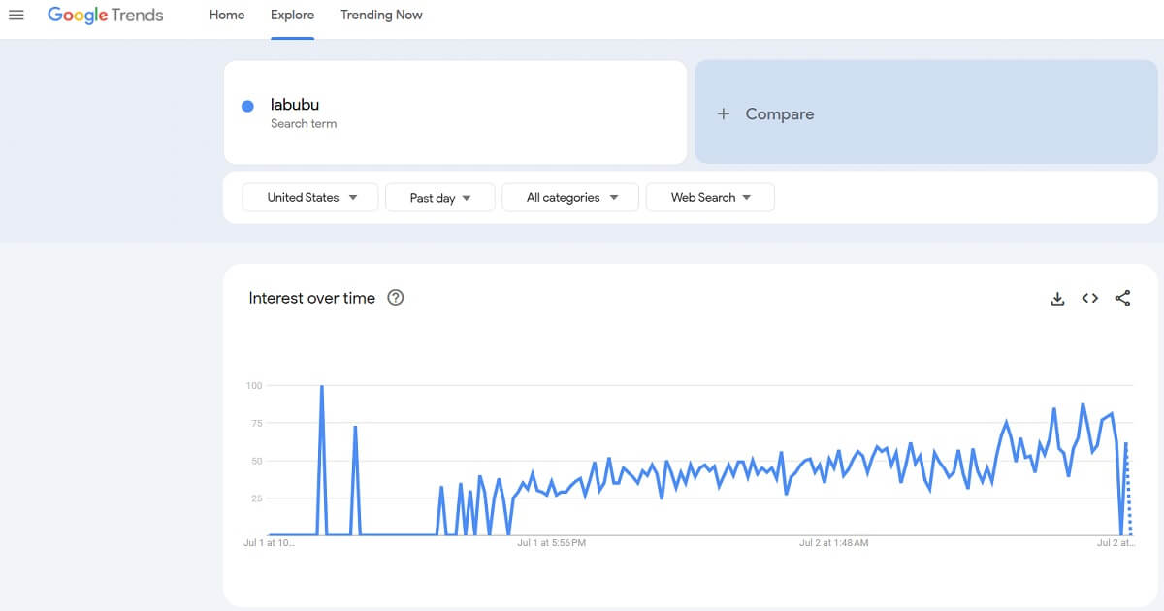The image size is (1164, 611).
Task: Click the Google Trends logo
Action: 105,16
